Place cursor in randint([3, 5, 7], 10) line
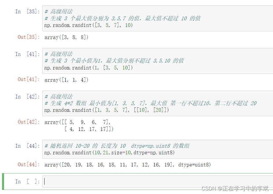Viewport: 273px width, 194px height. tap(88, 25)
